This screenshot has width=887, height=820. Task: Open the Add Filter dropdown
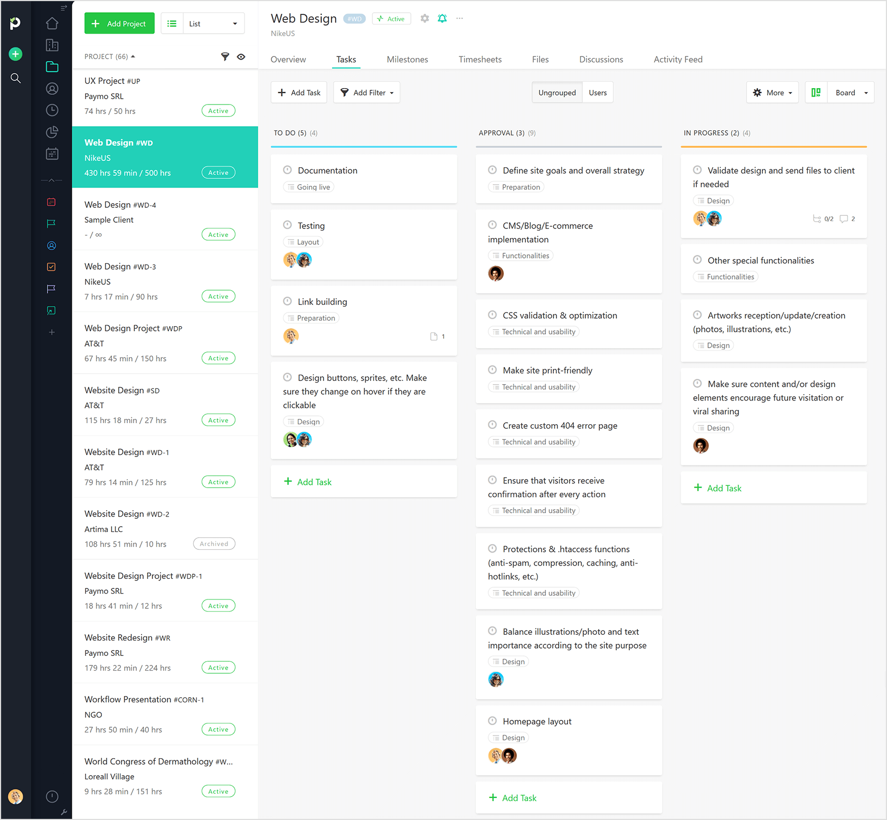coord(366,92)
